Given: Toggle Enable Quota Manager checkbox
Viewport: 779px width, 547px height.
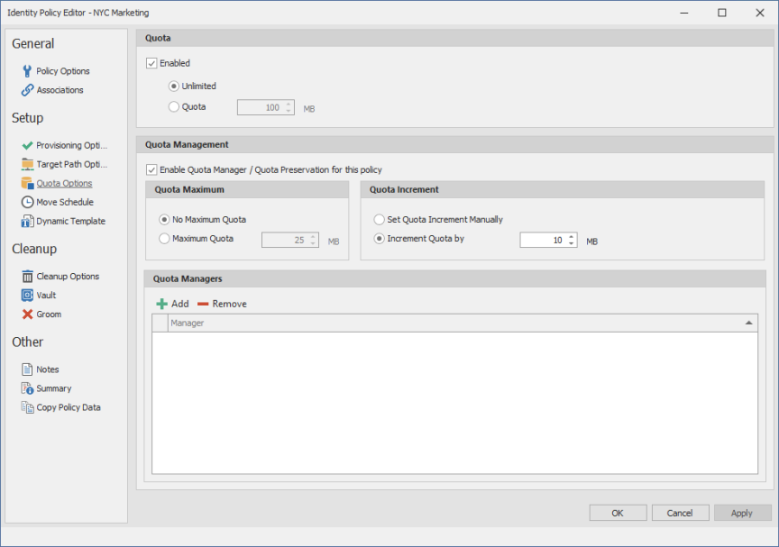Looking at the screenshot, I should pyautogui.click(x=151, y=169).
